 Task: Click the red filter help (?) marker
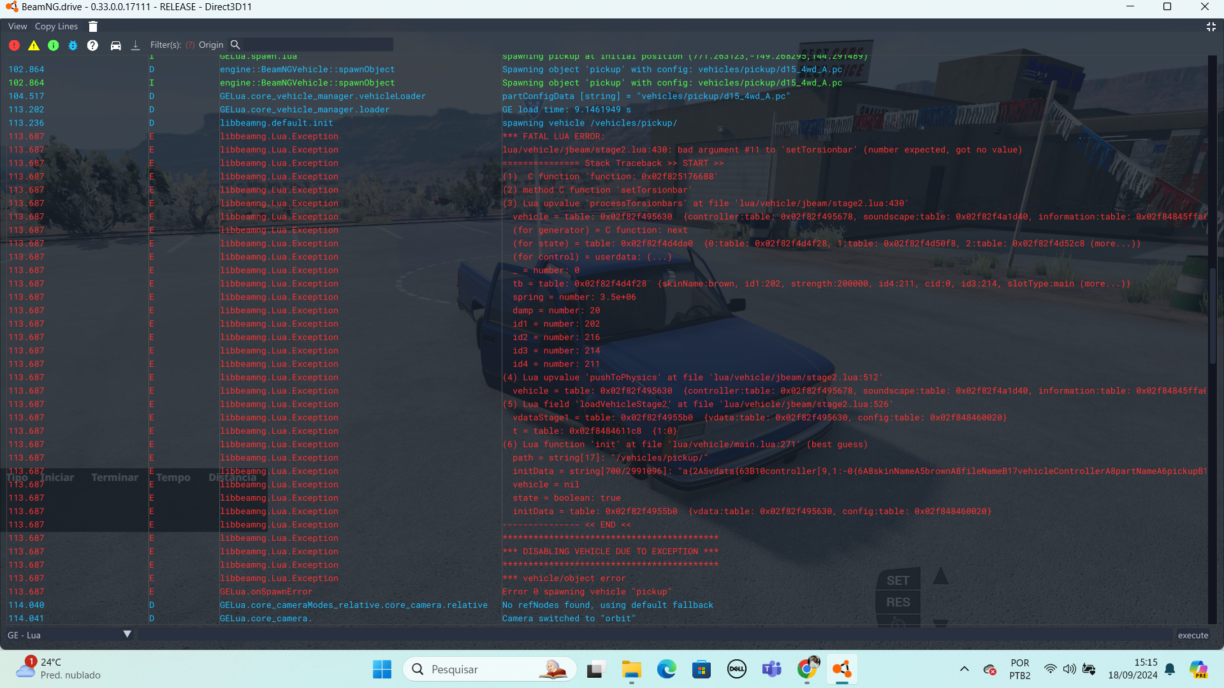pos(190,45)
